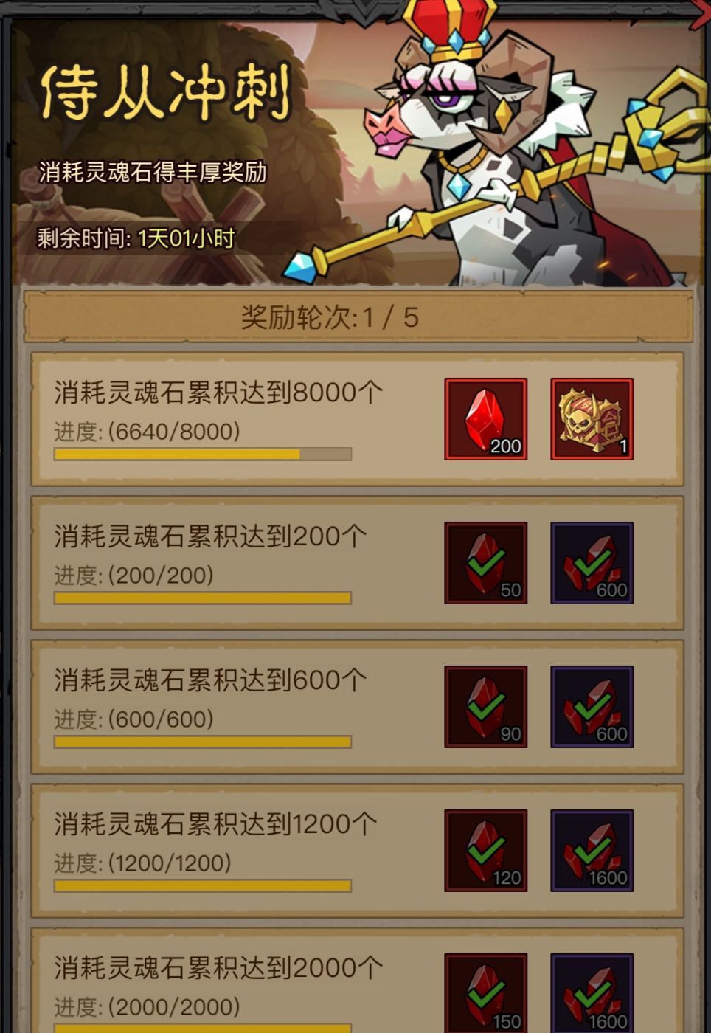The width and height of the screenshot is (711, 1033).
Task: Tap the claimed 600 crystals in 600 row
Action: 592,707
